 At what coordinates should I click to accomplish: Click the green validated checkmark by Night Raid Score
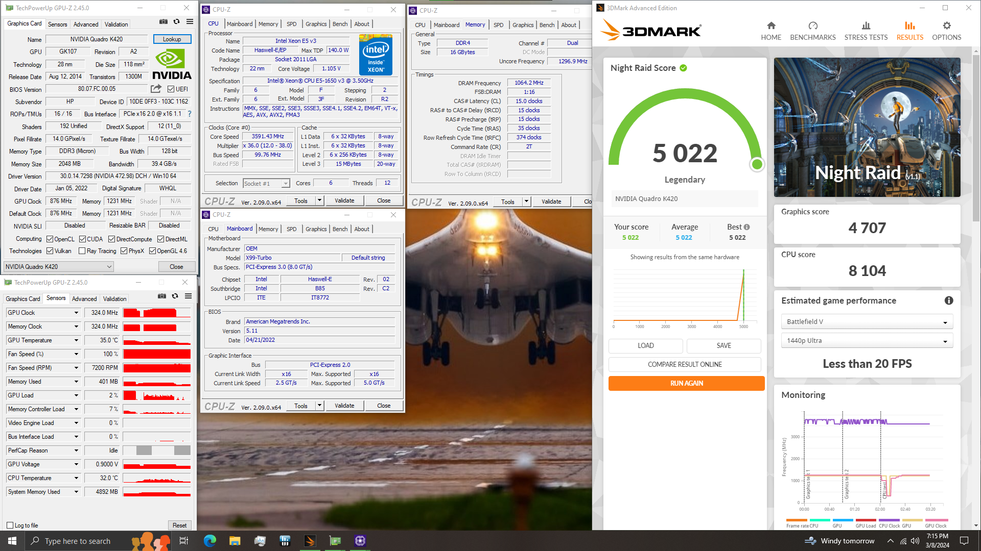tap(683, 68)
